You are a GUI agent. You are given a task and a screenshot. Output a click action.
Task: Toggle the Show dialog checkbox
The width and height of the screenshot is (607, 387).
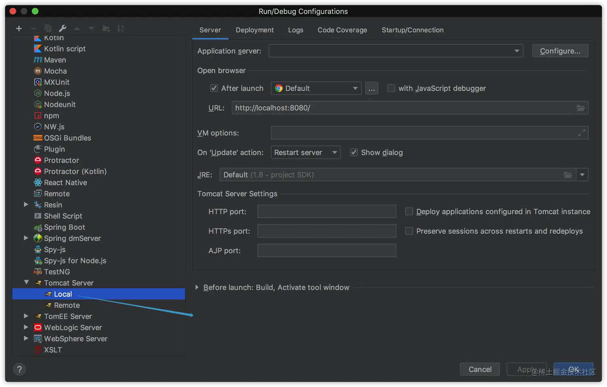pos(354,152)
